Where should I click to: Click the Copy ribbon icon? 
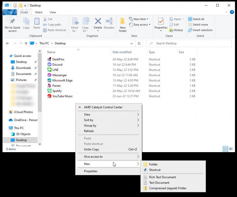(26, 21)
